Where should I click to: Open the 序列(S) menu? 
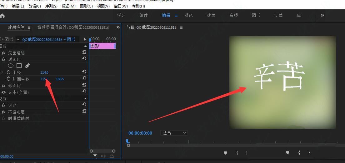(x=51, y=6)
